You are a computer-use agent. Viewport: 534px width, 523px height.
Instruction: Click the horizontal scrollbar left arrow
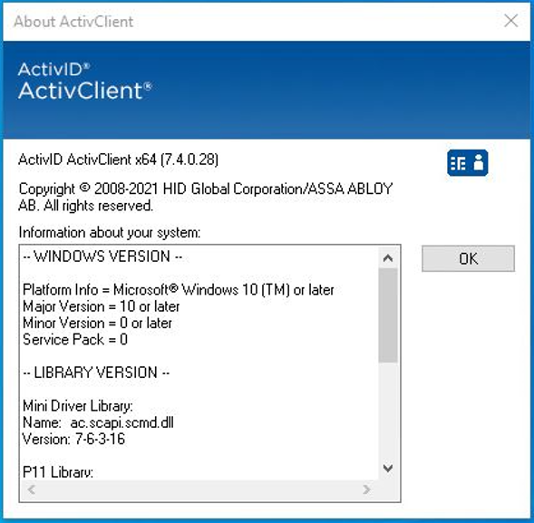pos(32,489)
